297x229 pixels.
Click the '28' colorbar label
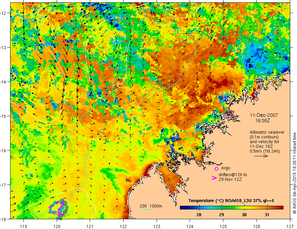(199, 215)
